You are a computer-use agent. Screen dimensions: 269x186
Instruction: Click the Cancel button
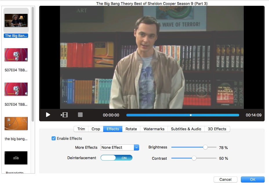tap(226, 180)
